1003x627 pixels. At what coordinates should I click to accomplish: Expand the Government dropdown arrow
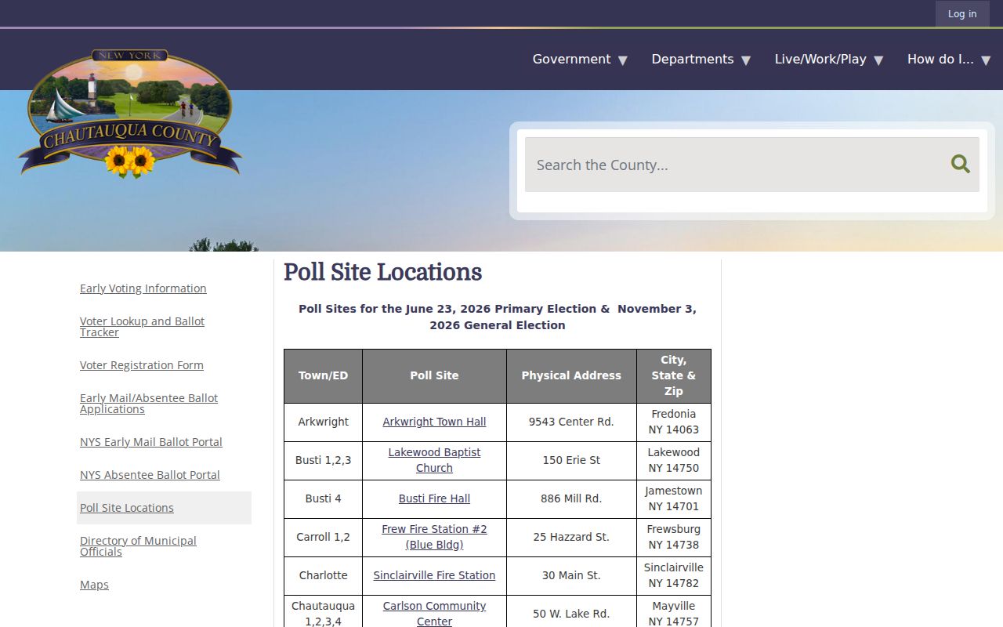[623, 60]
